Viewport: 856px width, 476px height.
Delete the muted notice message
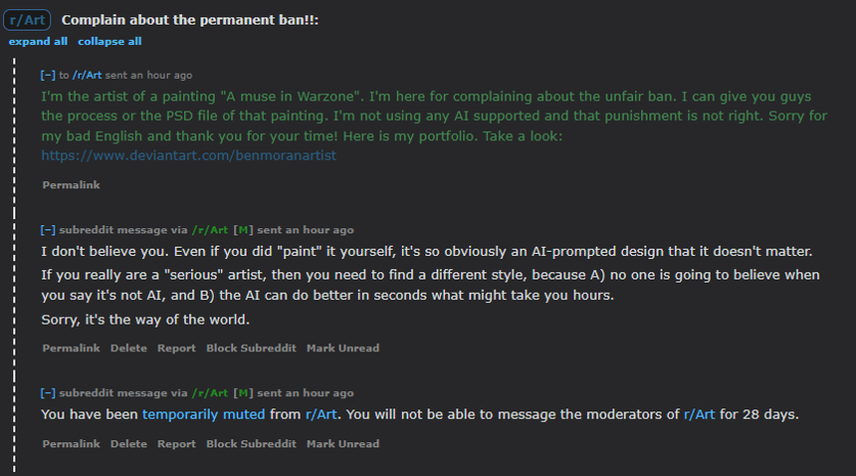click(128, 444)
